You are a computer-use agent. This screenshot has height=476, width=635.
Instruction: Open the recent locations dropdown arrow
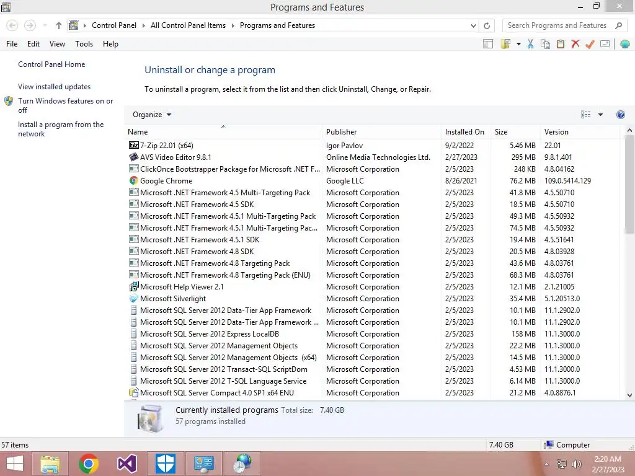click(x=45, y=25)
